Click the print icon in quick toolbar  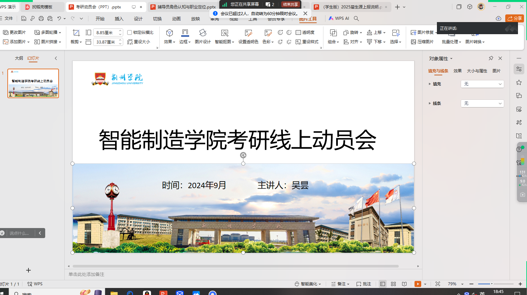point(41,19)
